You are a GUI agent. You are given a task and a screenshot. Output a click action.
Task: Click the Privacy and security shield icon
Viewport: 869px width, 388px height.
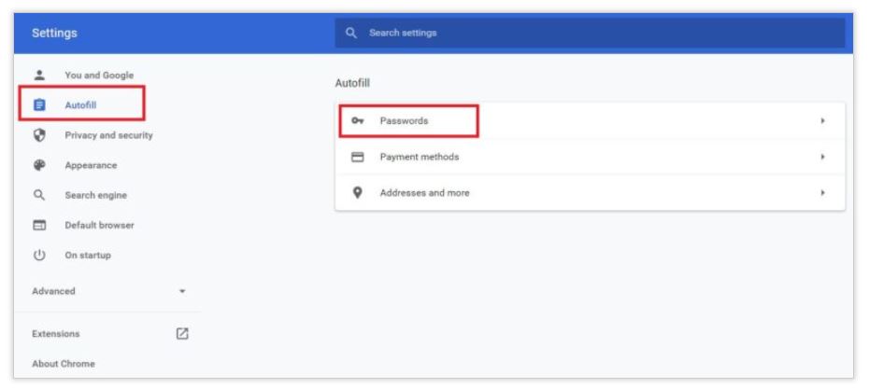[39, 135]
